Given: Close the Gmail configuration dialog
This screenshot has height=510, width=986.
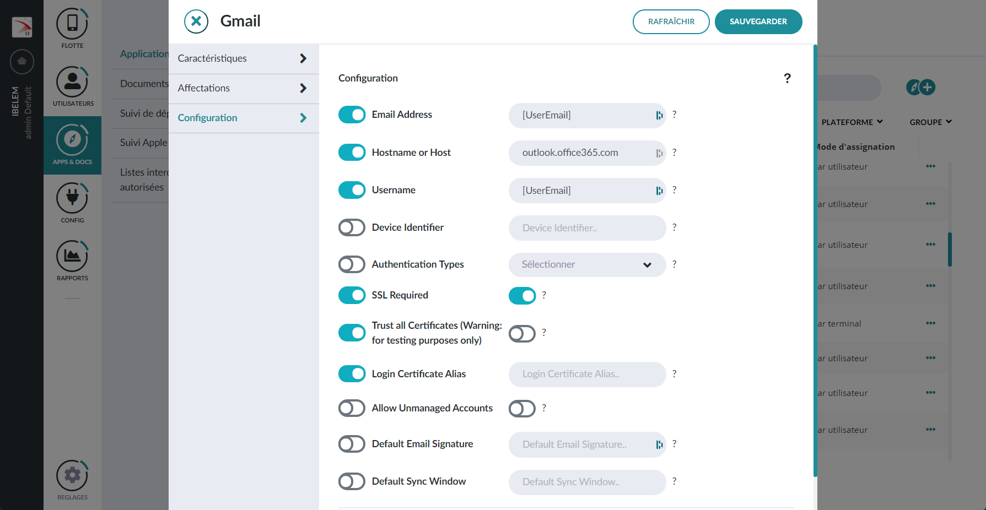Looking at the screenshot, I should [196, 21].
